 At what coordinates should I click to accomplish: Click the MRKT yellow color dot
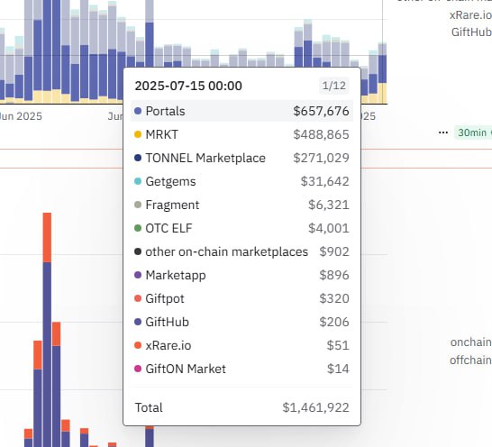pyautogui.click(x=138, y=134)
